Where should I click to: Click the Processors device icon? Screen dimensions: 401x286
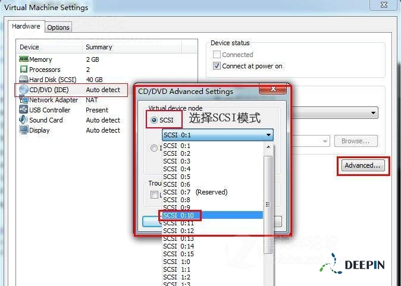click(24, 70)
